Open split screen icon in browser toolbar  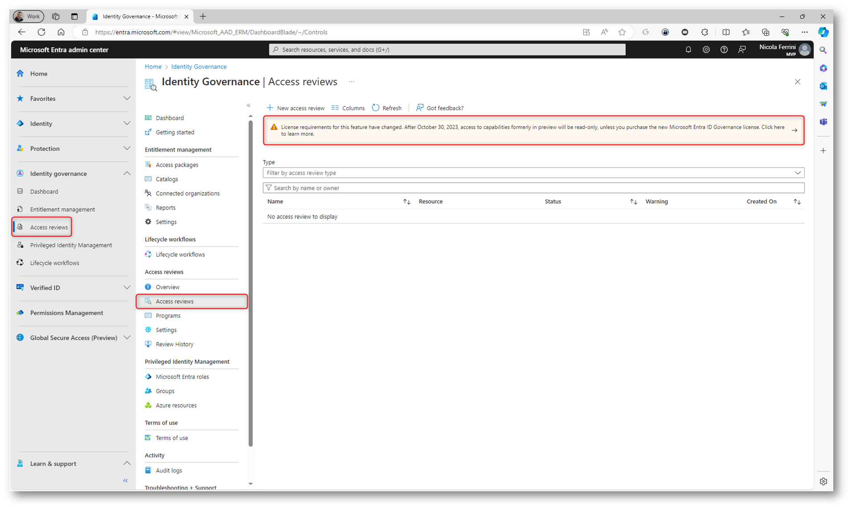[x=726, y=32]
